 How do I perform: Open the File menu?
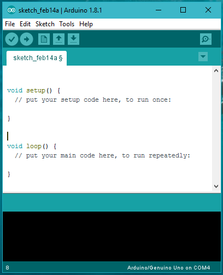click(x=10, y=24)
